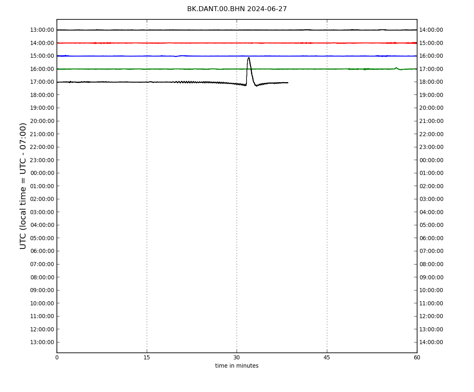Viewport: 474px width, 392px height.
Task: Click the x-axis tick label 45
Action: (x=327, y=357)
